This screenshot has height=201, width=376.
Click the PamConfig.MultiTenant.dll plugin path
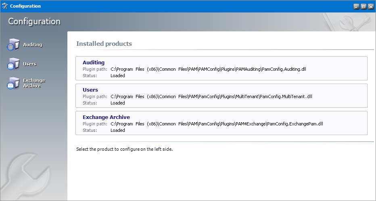coord(211,96)
